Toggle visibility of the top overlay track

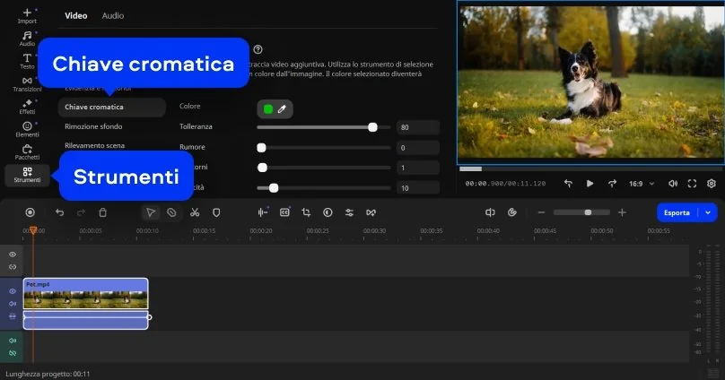(13, 255)
